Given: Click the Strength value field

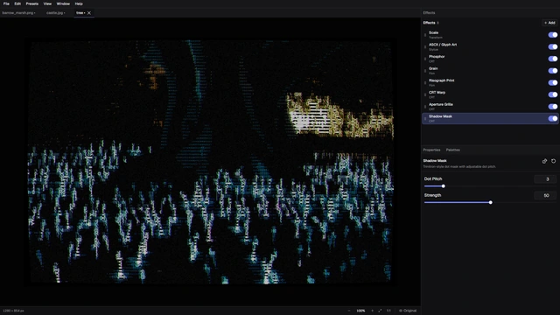Looking at the screenshot, I should pyautogui.click(x=545, y=195).
